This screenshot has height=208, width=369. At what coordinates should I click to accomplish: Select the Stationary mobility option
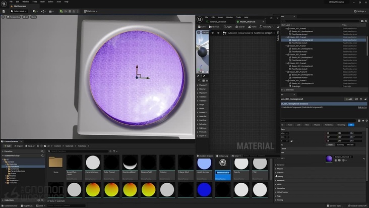coord(340,145)
